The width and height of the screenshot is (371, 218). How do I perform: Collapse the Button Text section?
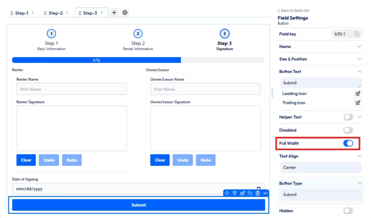coord(359,71)
